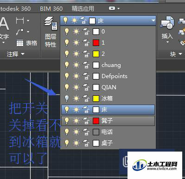The width and height of the screenshot is (185, 179).
Task: Toggle freeze sun icon for 桌子 layer
Action: pyautogui.click(x=76, y=143)
